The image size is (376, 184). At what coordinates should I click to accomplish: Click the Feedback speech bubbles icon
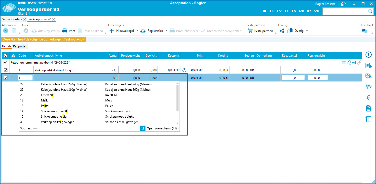pyautogui.click(x=364, y=31)
